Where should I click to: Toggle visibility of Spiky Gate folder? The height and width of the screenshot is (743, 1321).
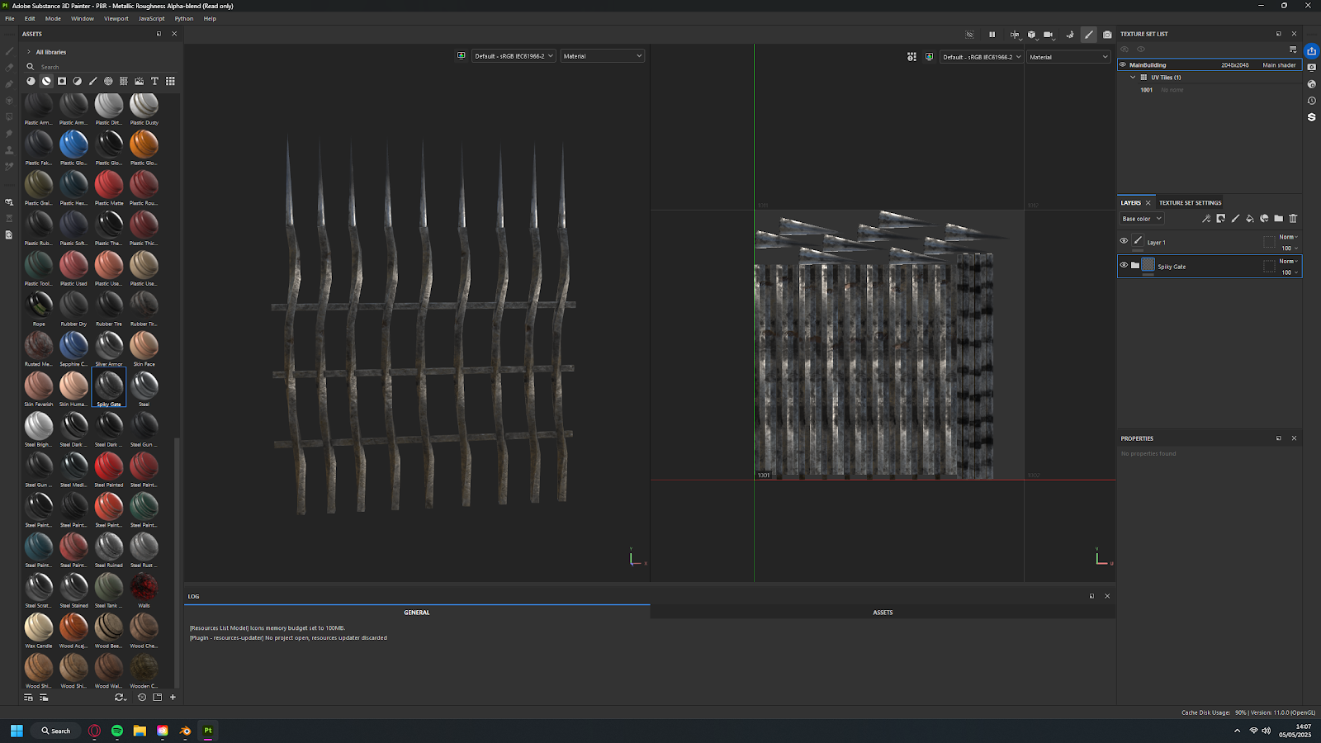(1124, 265)
